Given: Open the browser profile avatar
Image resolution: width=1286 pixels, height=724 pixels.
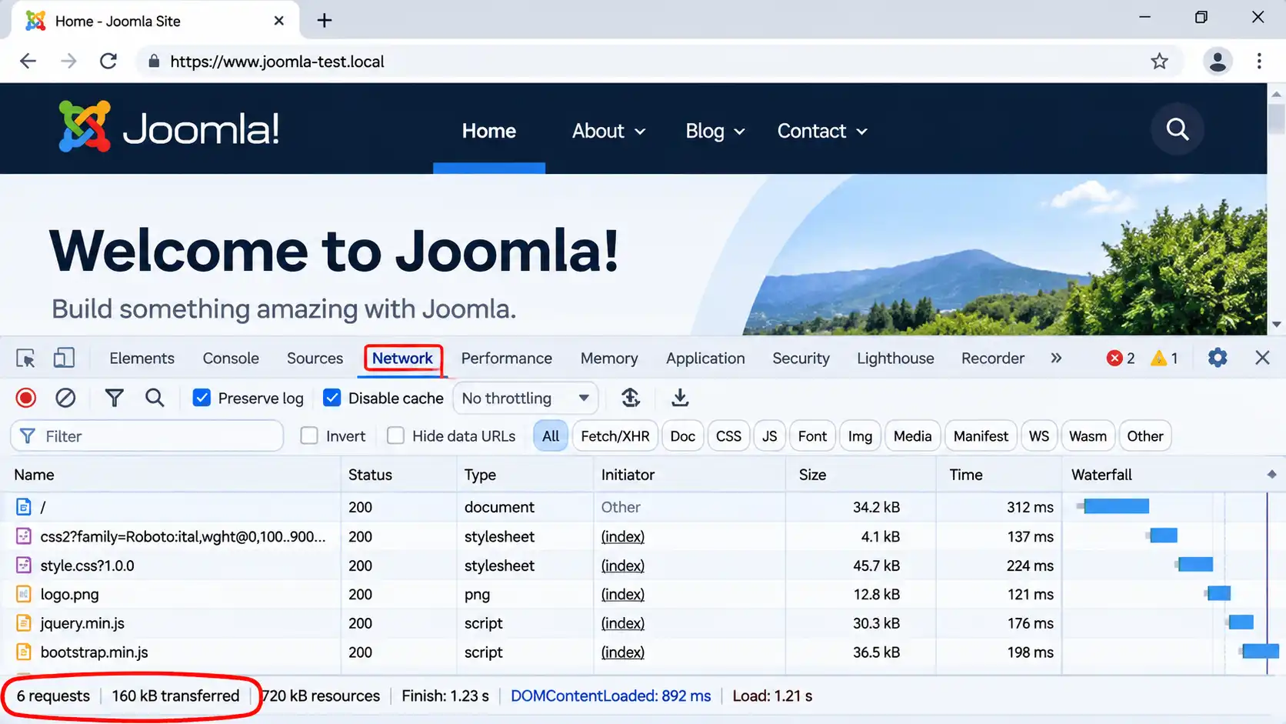Looking at the screenshot, I should click(x=1218, y=62).
